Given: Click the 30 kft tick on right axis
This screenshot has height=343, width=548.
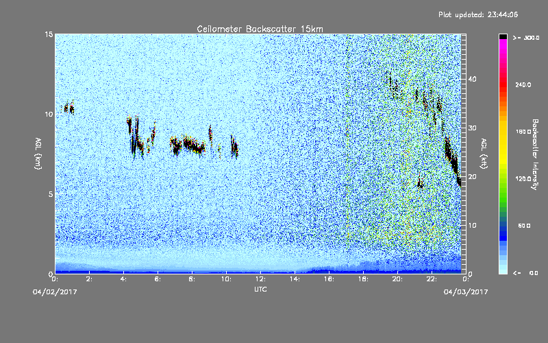Looking at the screenshot, I should [x=472, y=128].
